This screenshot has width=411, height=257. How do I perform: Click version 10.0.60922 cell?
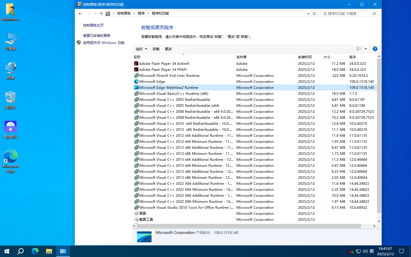(358, 208)
